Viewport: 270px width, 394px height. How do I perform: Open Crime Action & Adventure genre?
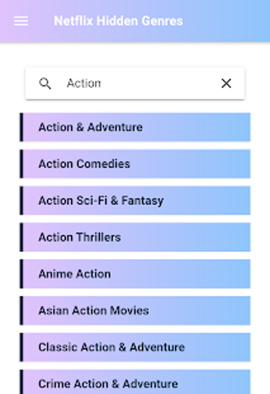coord(108,384)
